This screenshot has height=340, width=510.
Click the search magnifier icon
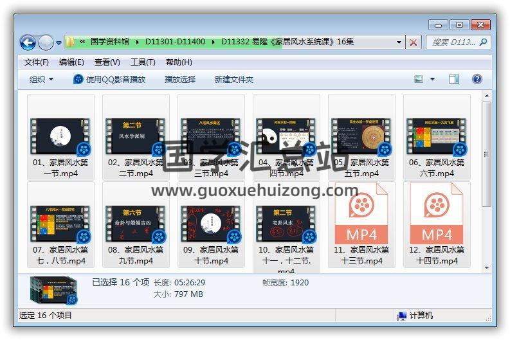[483, 42]
